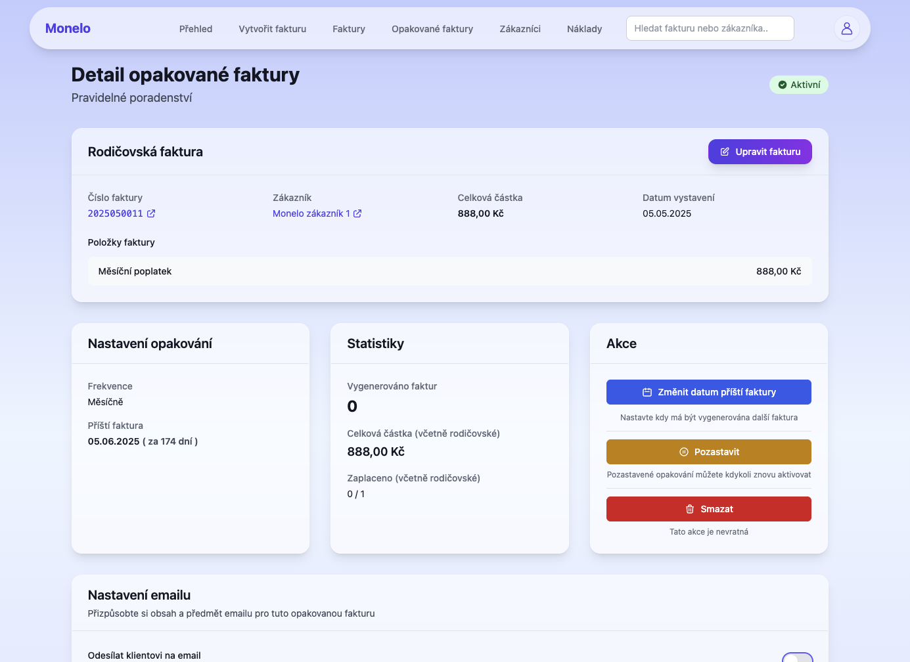The height and width of the screenshot is (662, 910).
Task: Select Opakované faktury in navigation
Action: click(432, 28)
